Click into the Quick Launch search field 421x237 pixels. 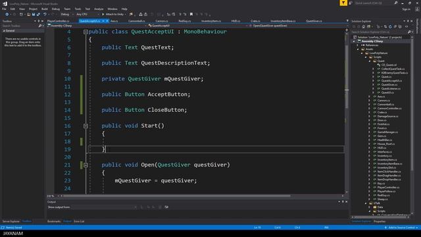click(x=374, y=3)
